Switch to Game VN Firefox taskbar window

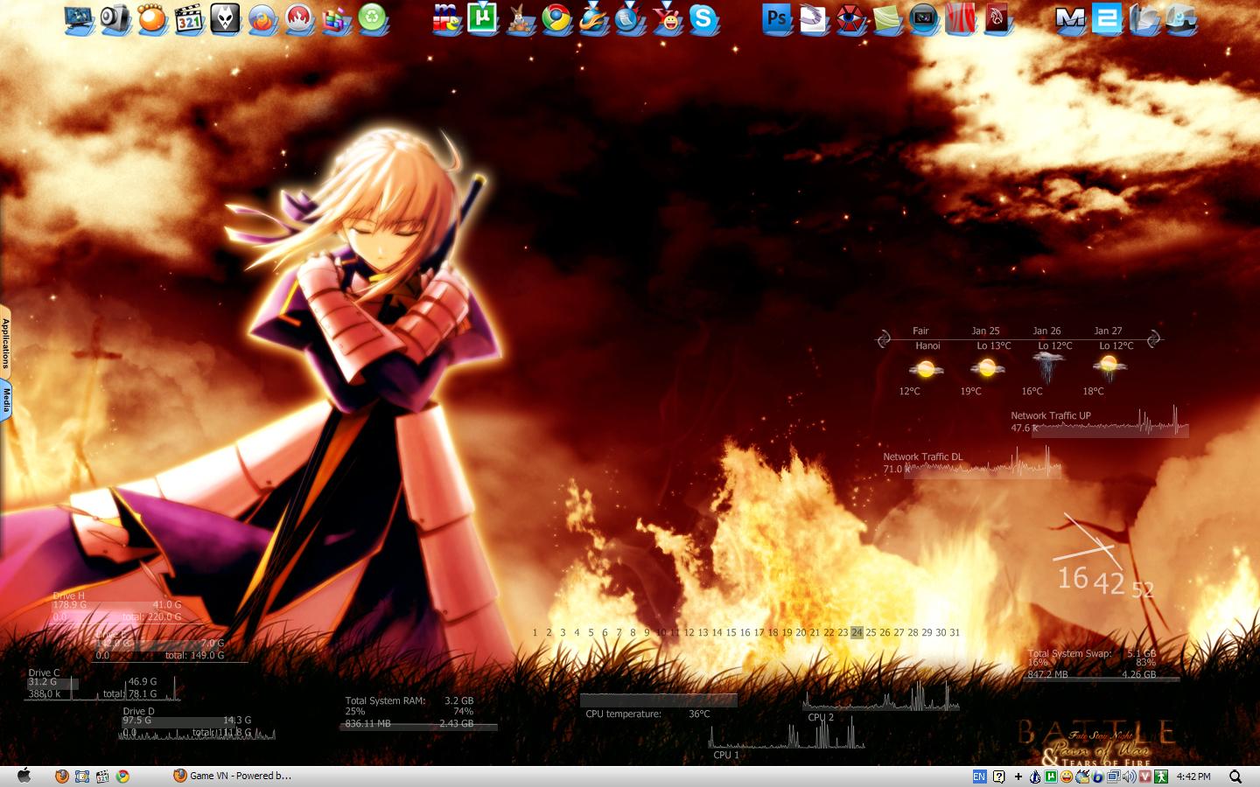click(x=232, y=776)
